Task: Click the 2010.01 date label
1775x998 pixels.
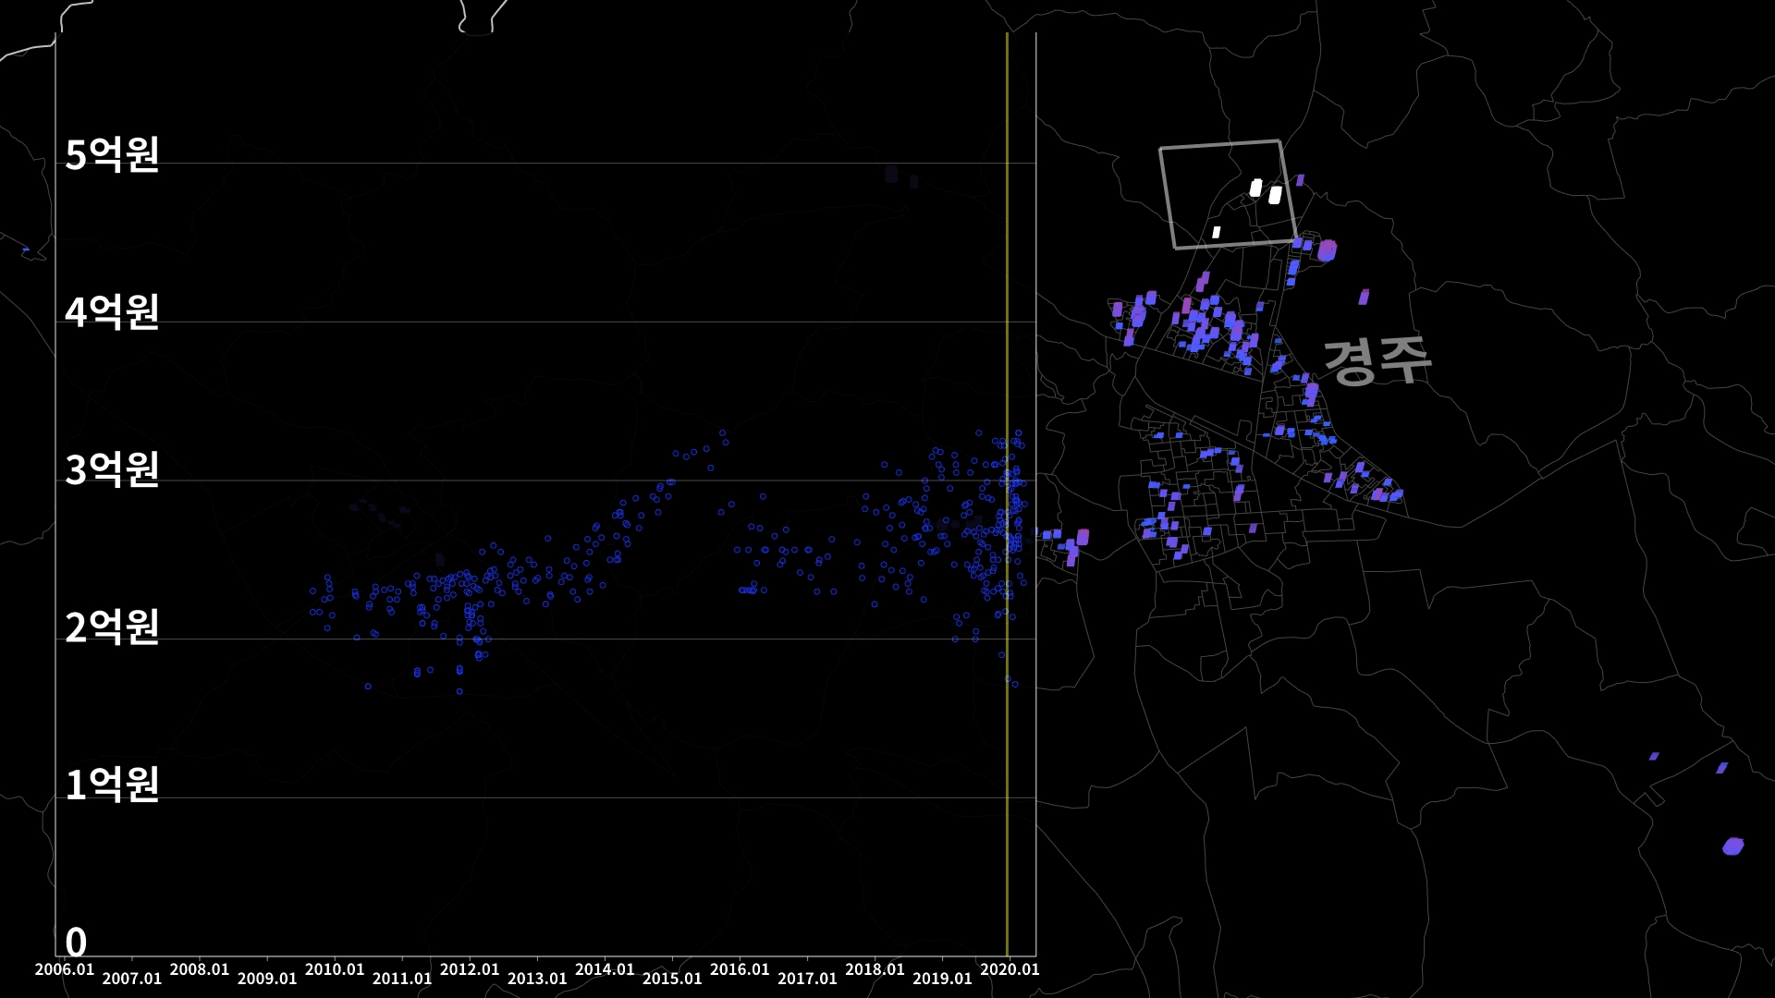Action: coord(335,969)
